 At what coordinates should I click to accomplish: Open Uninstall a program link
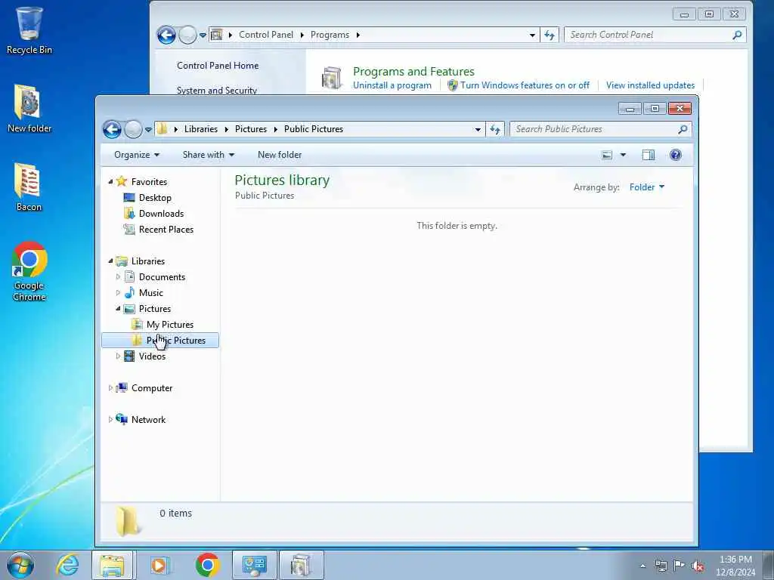click(392, 85)
